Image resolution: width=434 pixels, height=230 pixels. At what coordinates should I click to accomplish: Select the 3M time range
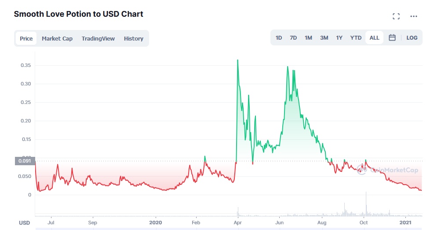click(x=324, y=38)
